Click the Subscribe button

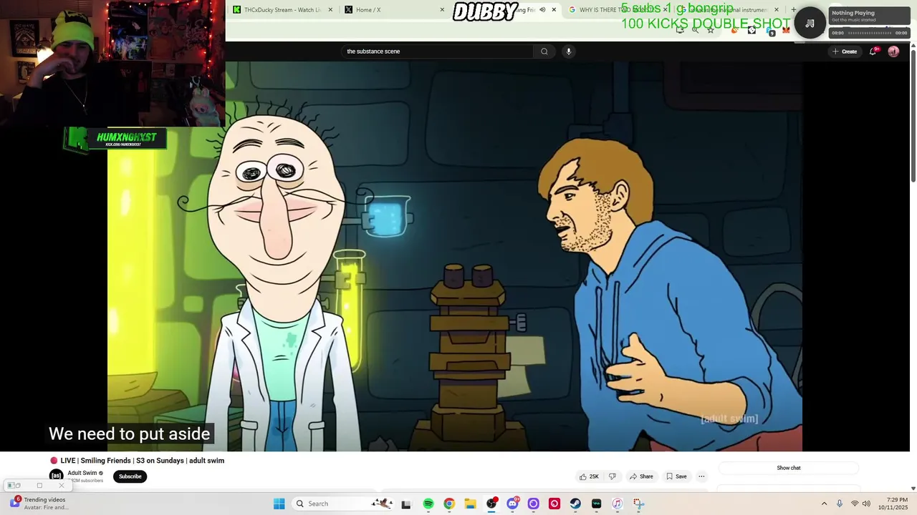(130, 476)
